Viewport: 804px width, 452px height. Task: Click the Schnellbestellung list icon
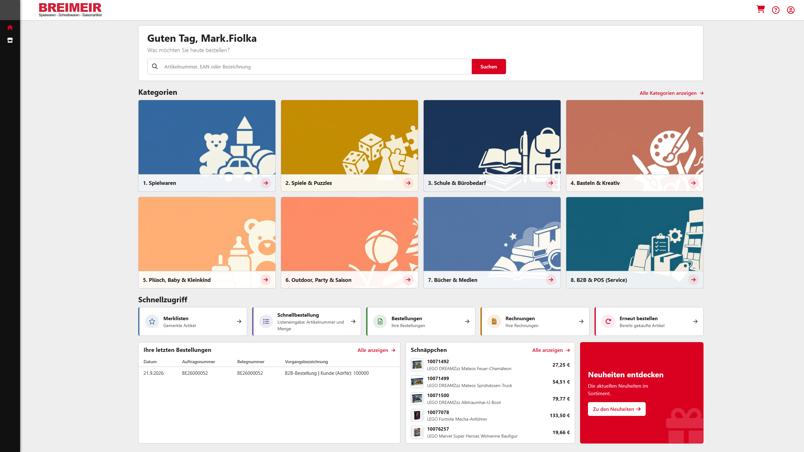[x=266, y=321]
